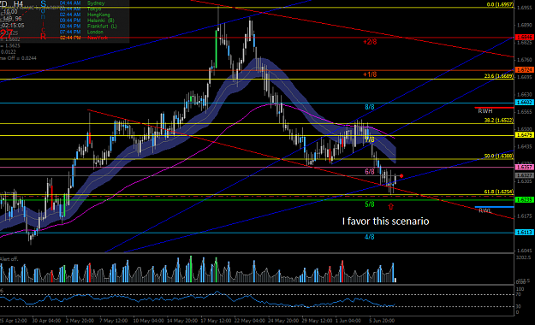Click the 'Alert off.' indicator label
The width and height of the screenshot is (535, 325).
(x=9, y=259)
